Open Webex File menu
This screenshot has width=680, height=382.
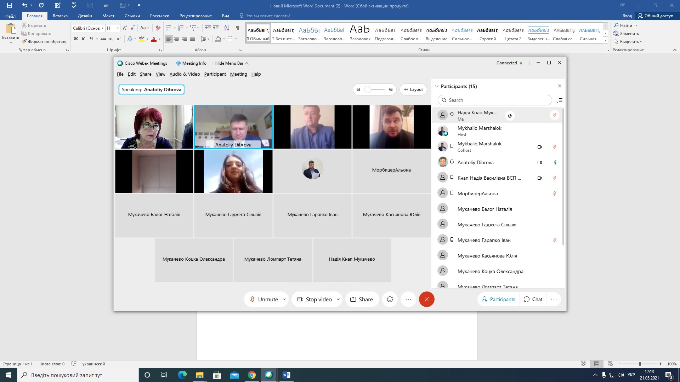click(x=120, y=74)
